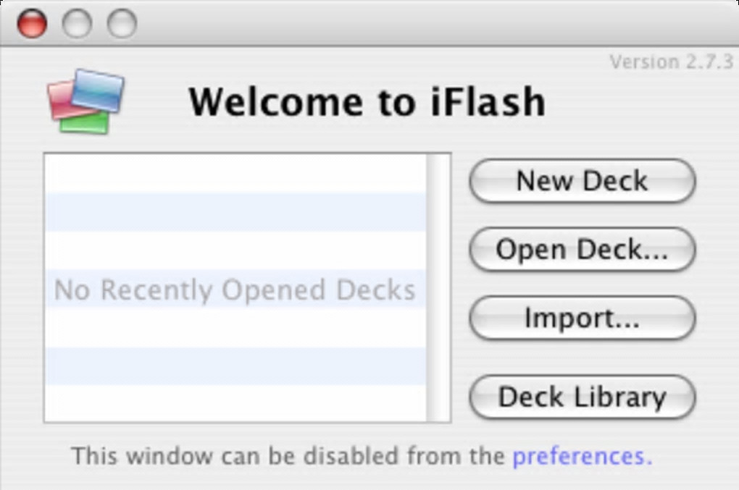Start importing with the Import... button
Screen dimensions: 739x490
[582, 318]
